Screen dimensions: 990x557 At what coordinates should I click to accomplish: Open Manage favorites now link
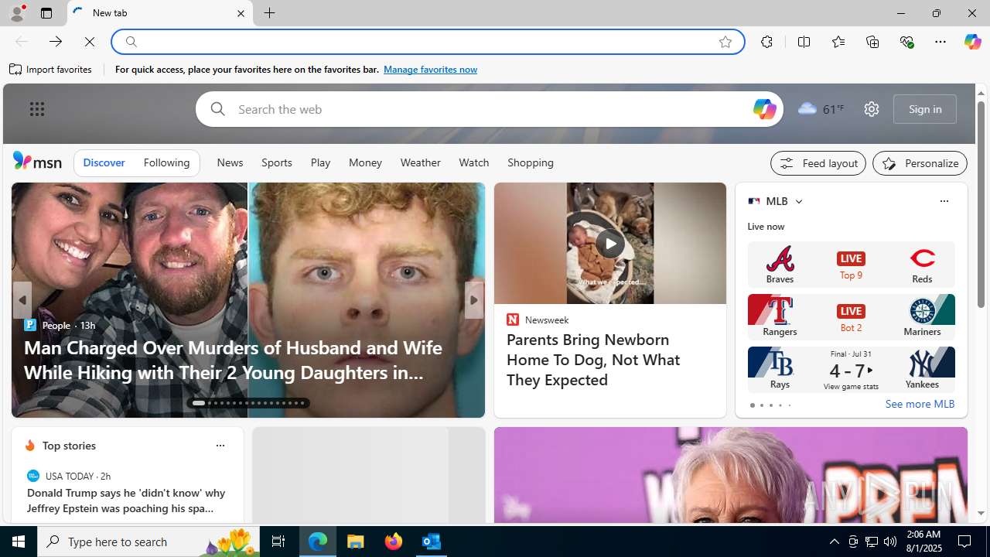click(x=430, y=70)
